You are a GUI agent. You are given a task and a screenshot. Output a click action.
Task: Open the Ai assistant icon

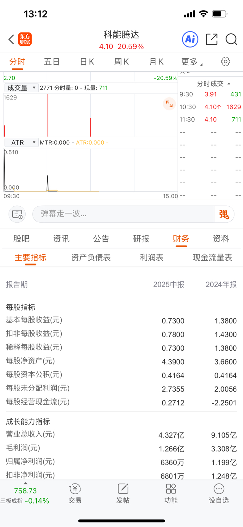pyautogui.click(x=190, y=39)
